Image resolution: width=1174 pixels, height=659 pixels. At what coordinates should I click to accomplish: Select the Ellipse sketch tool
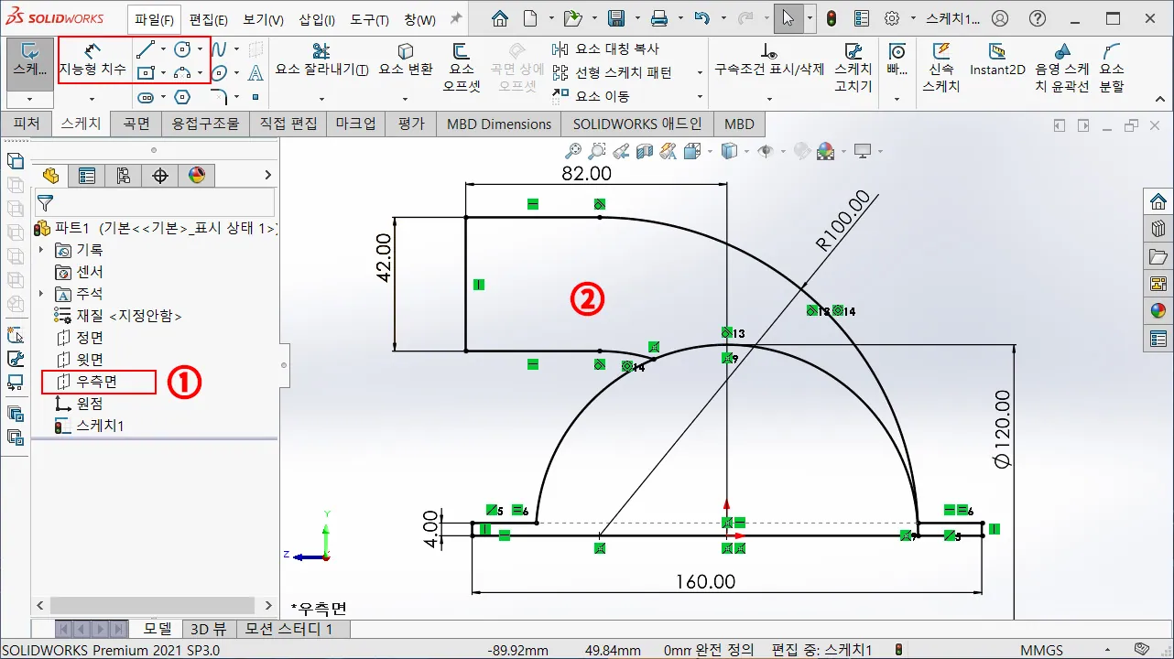point(220,72)
